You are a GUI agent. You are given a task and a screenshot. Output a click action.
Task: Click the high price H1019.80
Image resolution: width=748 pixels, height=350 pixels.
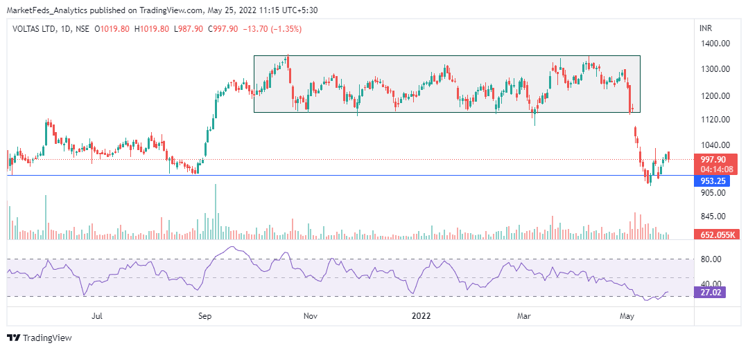tap(152, 29)
